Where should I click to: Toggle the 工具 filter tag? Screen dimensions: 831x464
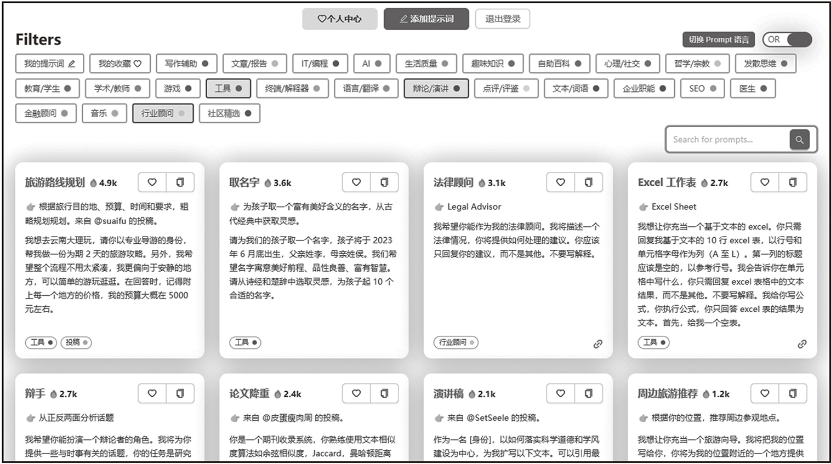point(228,88)
